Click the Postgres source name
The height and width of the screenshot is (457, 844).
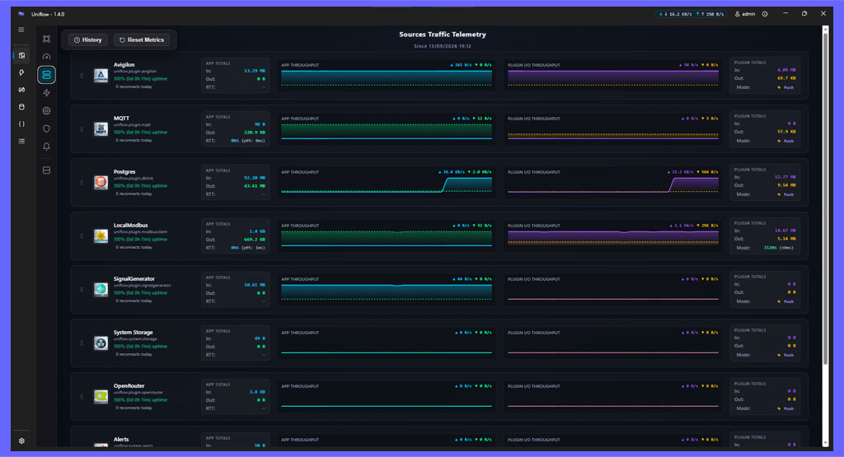tap(124, 171)
